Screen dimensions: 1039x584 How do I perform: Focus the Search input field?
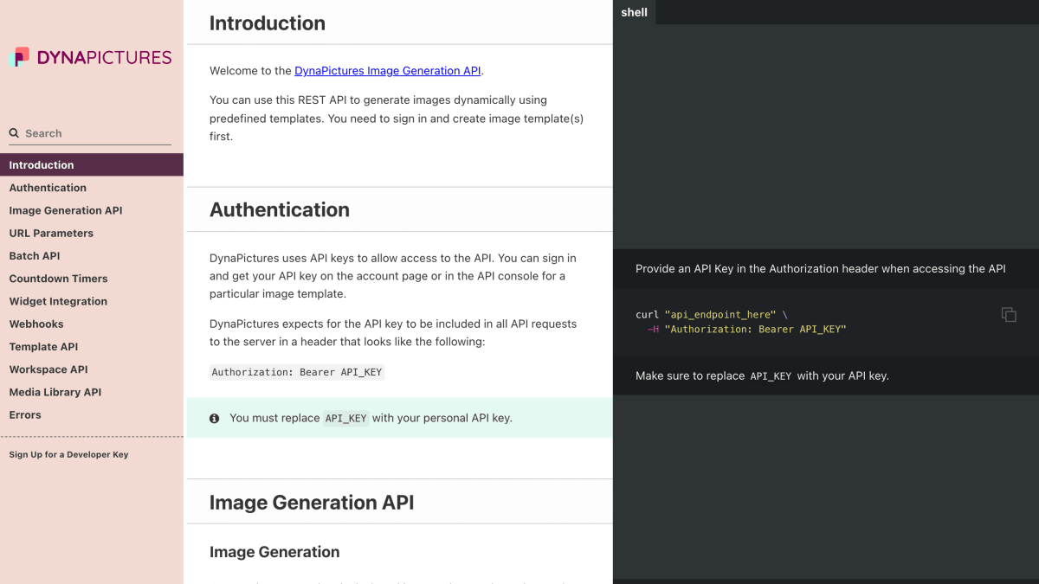90,133
